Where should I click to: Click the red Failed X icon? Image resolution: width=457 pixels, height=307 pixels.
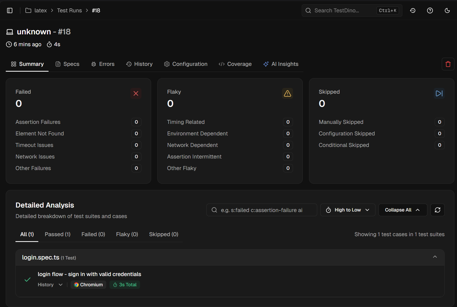(x=136, y=93)
